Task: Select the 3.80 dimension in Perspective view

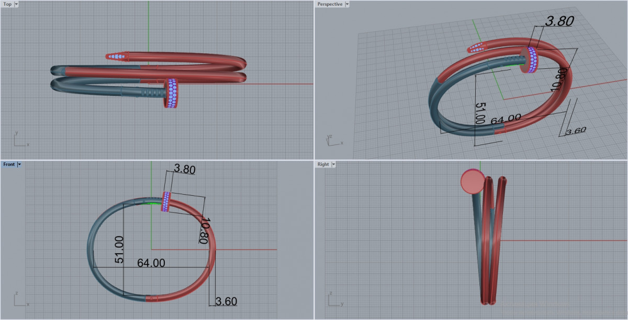Action: [559, 21]
